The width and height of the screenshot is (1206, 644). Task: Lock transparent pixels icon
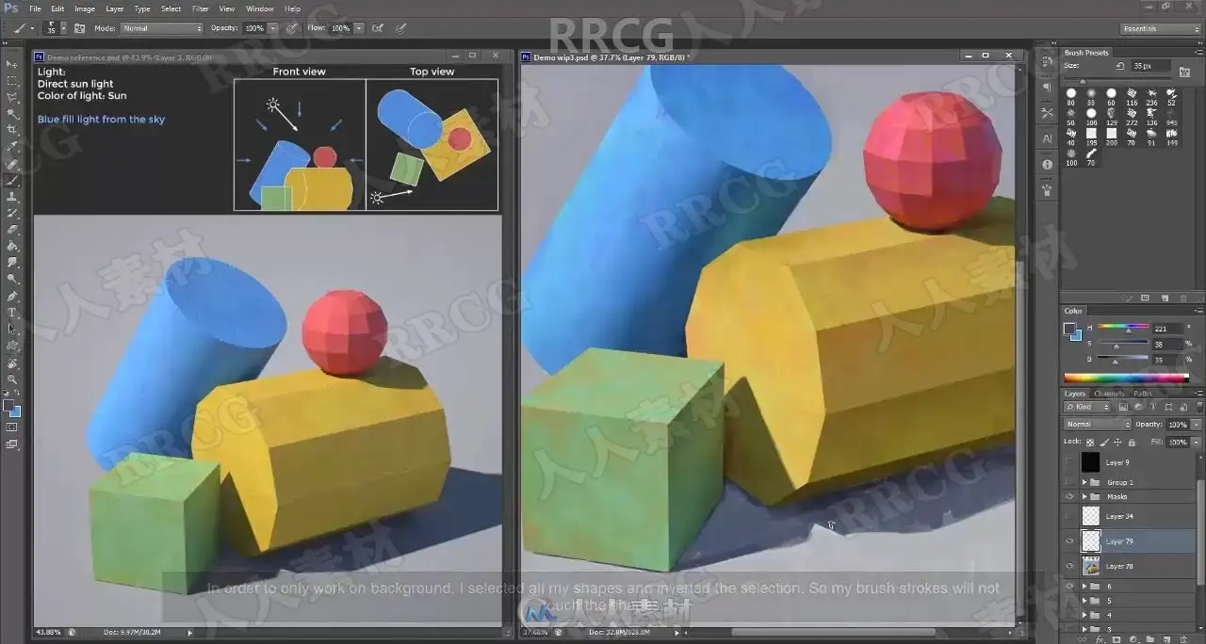(1090, 442)
